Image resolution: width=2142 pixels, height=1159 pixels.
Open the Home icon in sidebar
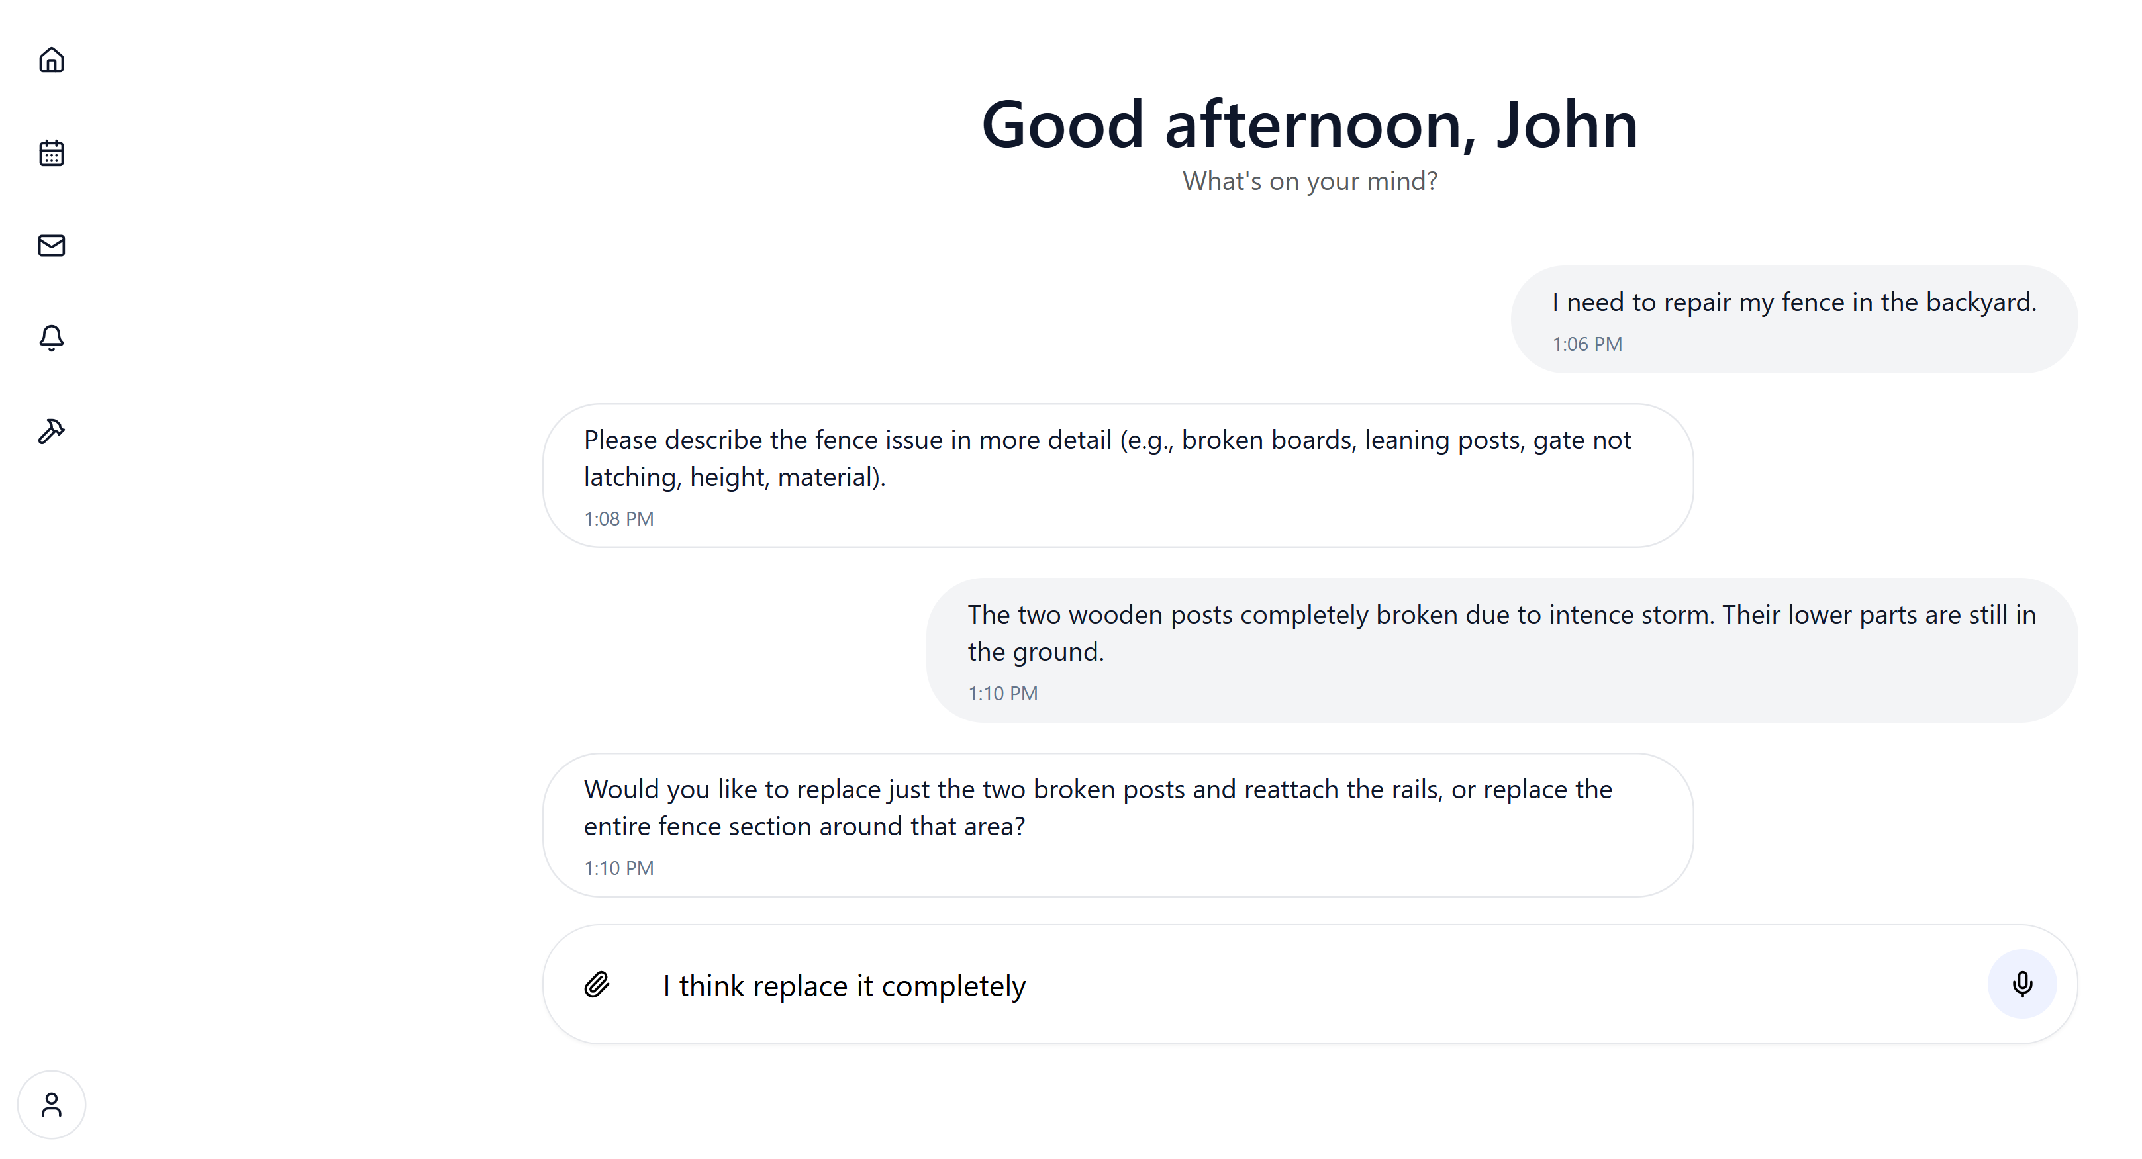coord(52,60)
